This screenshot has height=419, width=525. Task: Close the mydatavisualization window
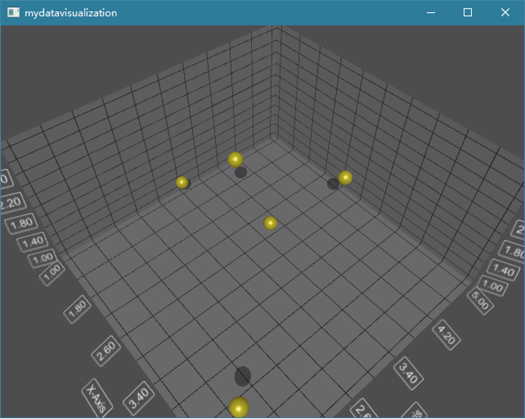pyautogui.click(x=505, y=13)
